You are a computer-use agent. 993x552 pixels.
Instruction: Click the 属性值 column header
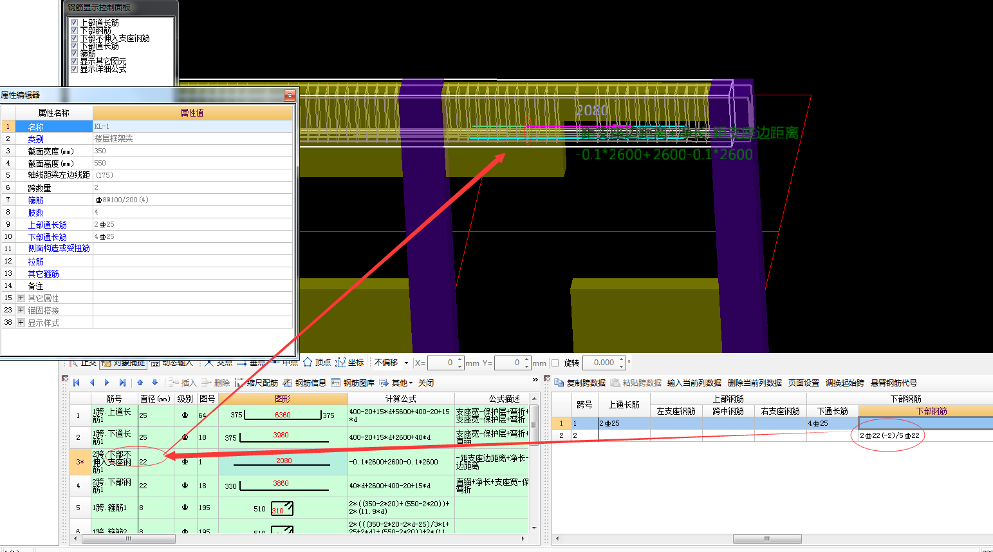[x=192, y=113]
